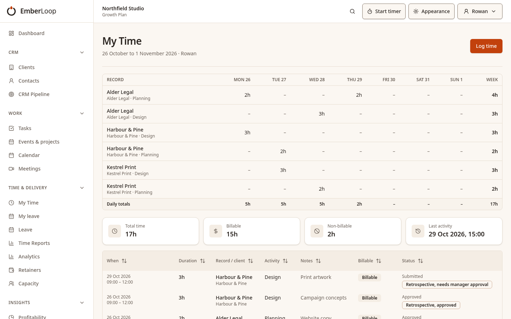Click the My Time clock icon
This screenshot has height=319, width=511.
point(11,203)
